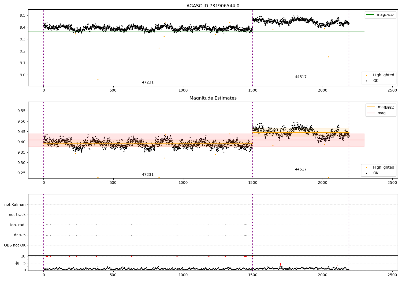
Task: Click the 9.0 y-tick in the top plot
Action: (23, 75)
